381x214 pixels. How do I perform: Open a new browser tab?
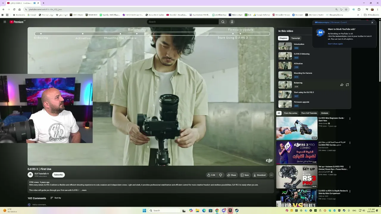(43, 3)
